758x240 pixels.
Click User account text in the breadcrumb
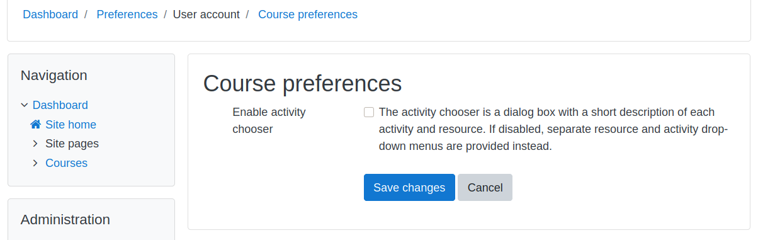pos(206,14)
